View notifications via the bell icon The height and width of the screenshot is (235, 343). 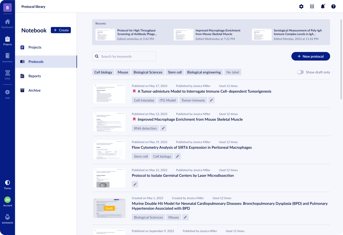tap(323, 6)
